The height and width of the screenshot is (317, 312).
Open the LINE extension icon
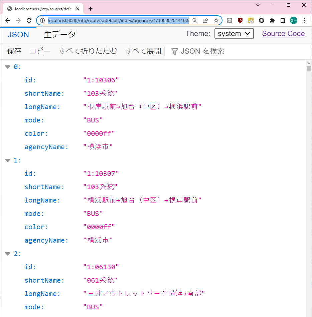[x=229, y=20]
